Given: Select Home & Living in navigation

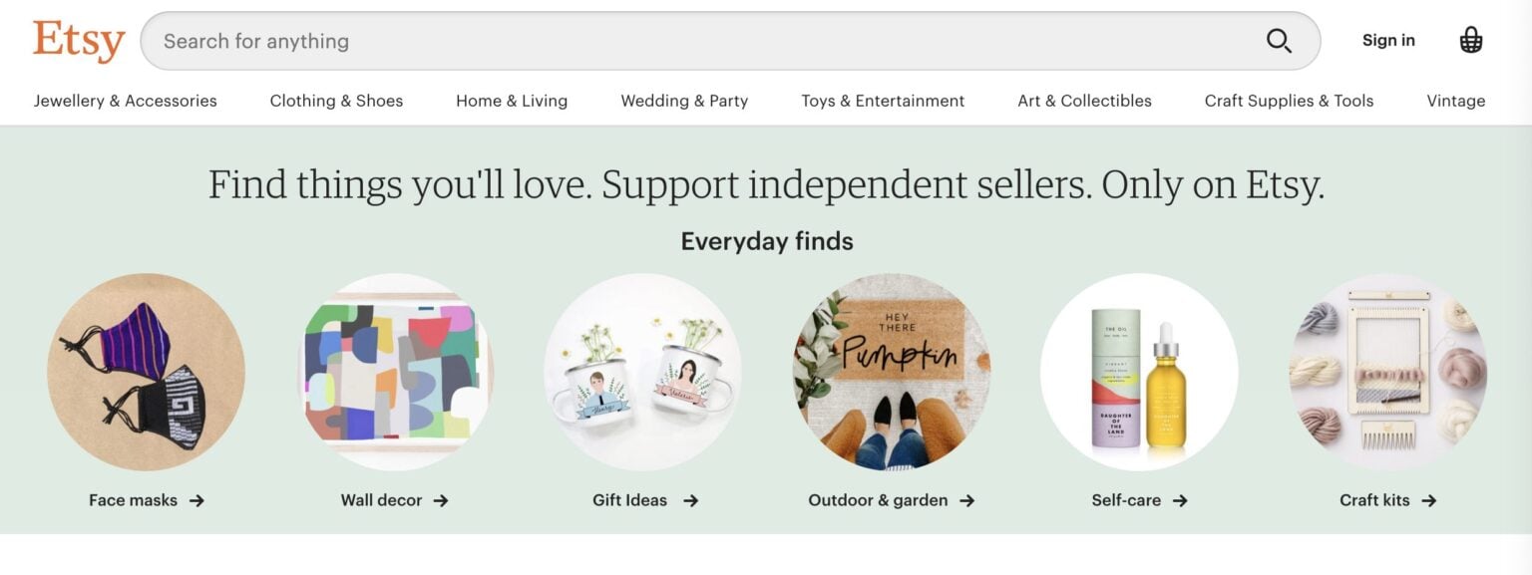Looking at the screenshot, I should [512, 101].
